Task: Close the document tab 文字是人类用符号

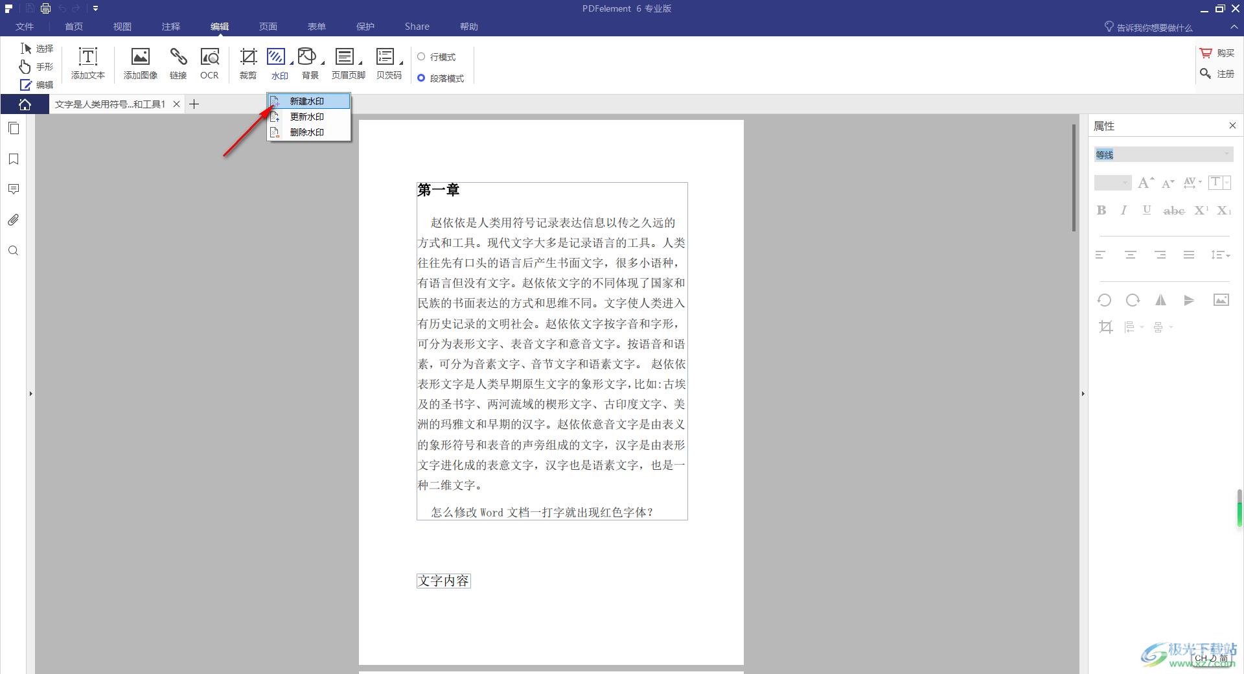Action: 176,104
